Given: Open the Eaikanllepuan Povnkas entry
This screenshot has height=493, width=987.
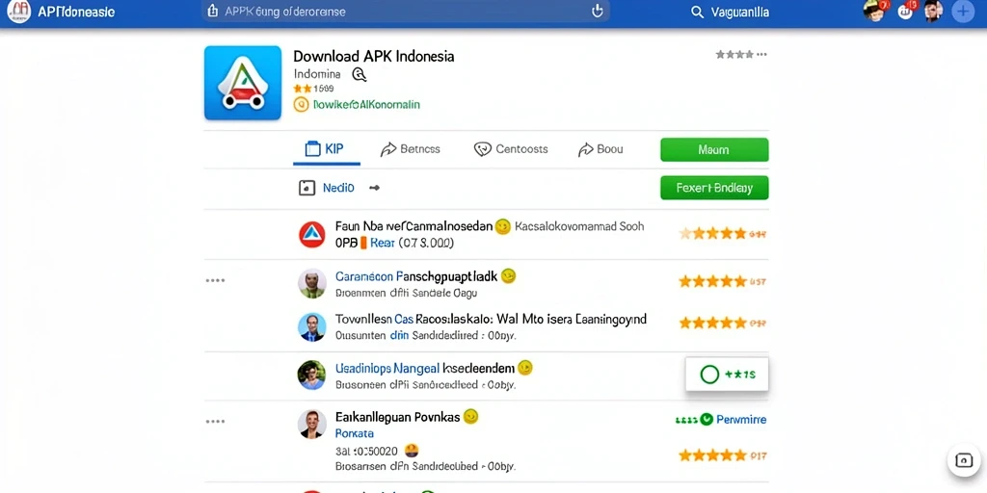Looking at the screenshot, I should (397, 416).
